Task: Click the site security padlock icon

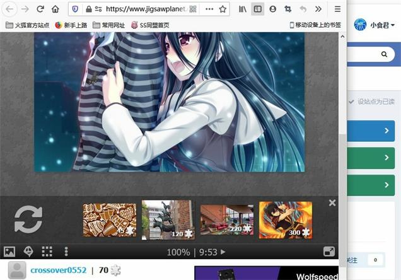Action: pyautogui.click(x=89, y=9)
